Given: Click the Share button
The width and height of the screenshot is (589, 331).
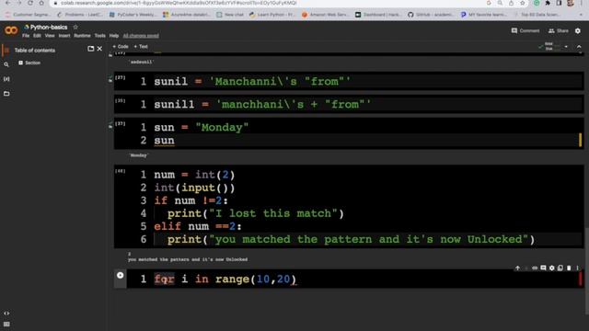Looking at the screenshot, I should click(x=559, y=30).
